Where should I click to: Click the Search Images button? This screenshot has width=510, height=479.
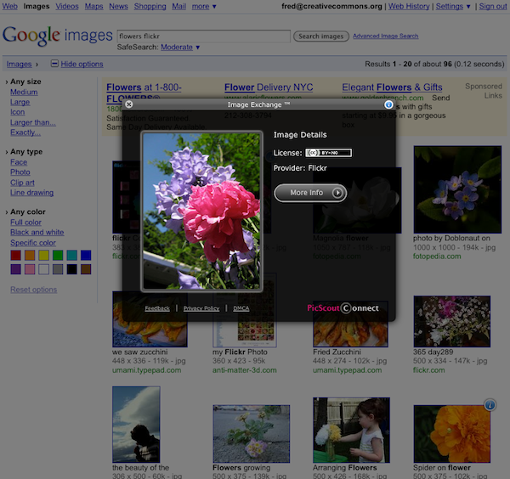(x=320, y=37)
